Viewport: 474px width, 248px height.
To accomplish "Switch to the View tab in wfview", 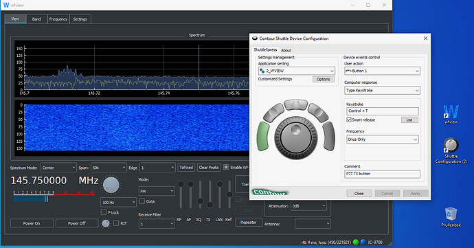I will (15, 19).
